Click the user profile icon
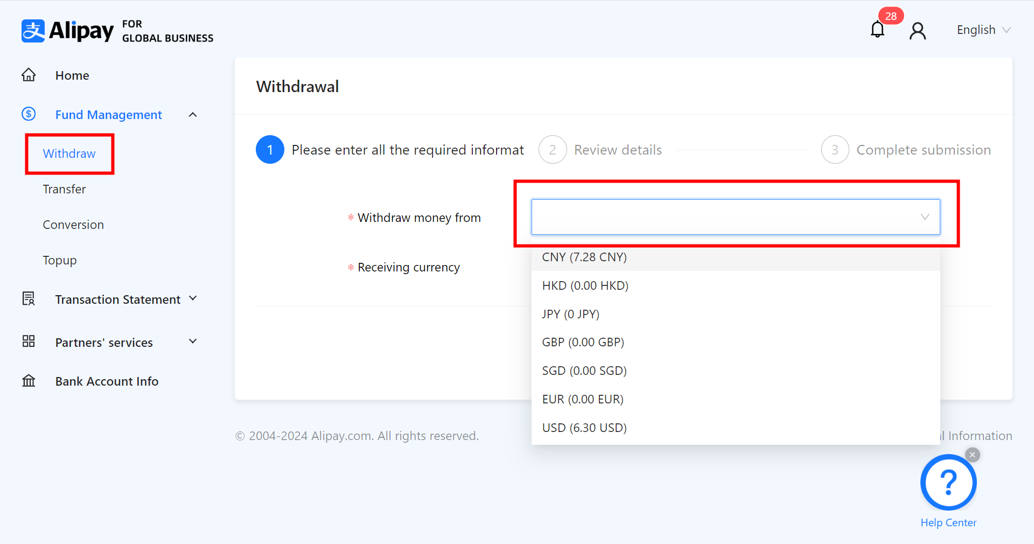The height and width of the screenshot is (544, 1034). point(918,31)
